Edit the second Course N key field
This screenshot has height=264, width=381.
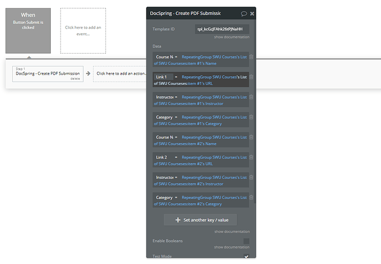click(x=163, y=137)
